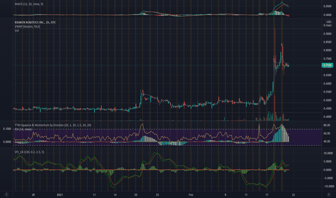336x198 pixels.
Task: Click the 40.00 label on RSI scale
Action: [327, 141]
